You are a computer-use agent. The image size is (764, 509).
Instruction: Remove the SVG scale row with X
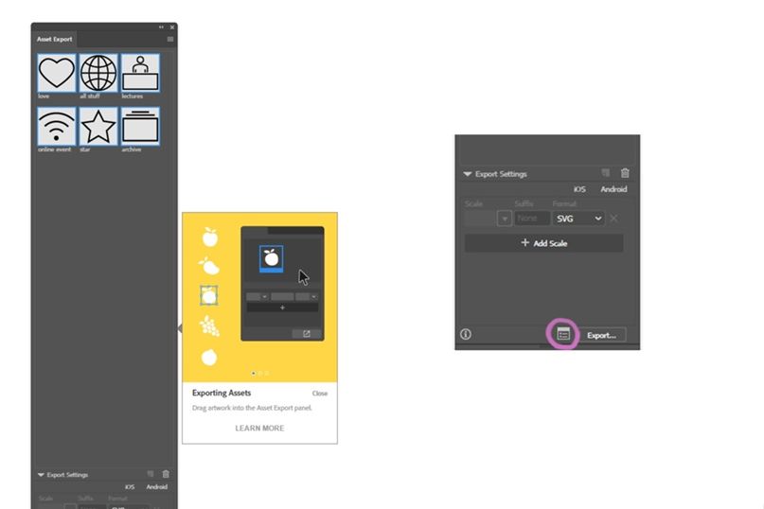pos(613,219)
